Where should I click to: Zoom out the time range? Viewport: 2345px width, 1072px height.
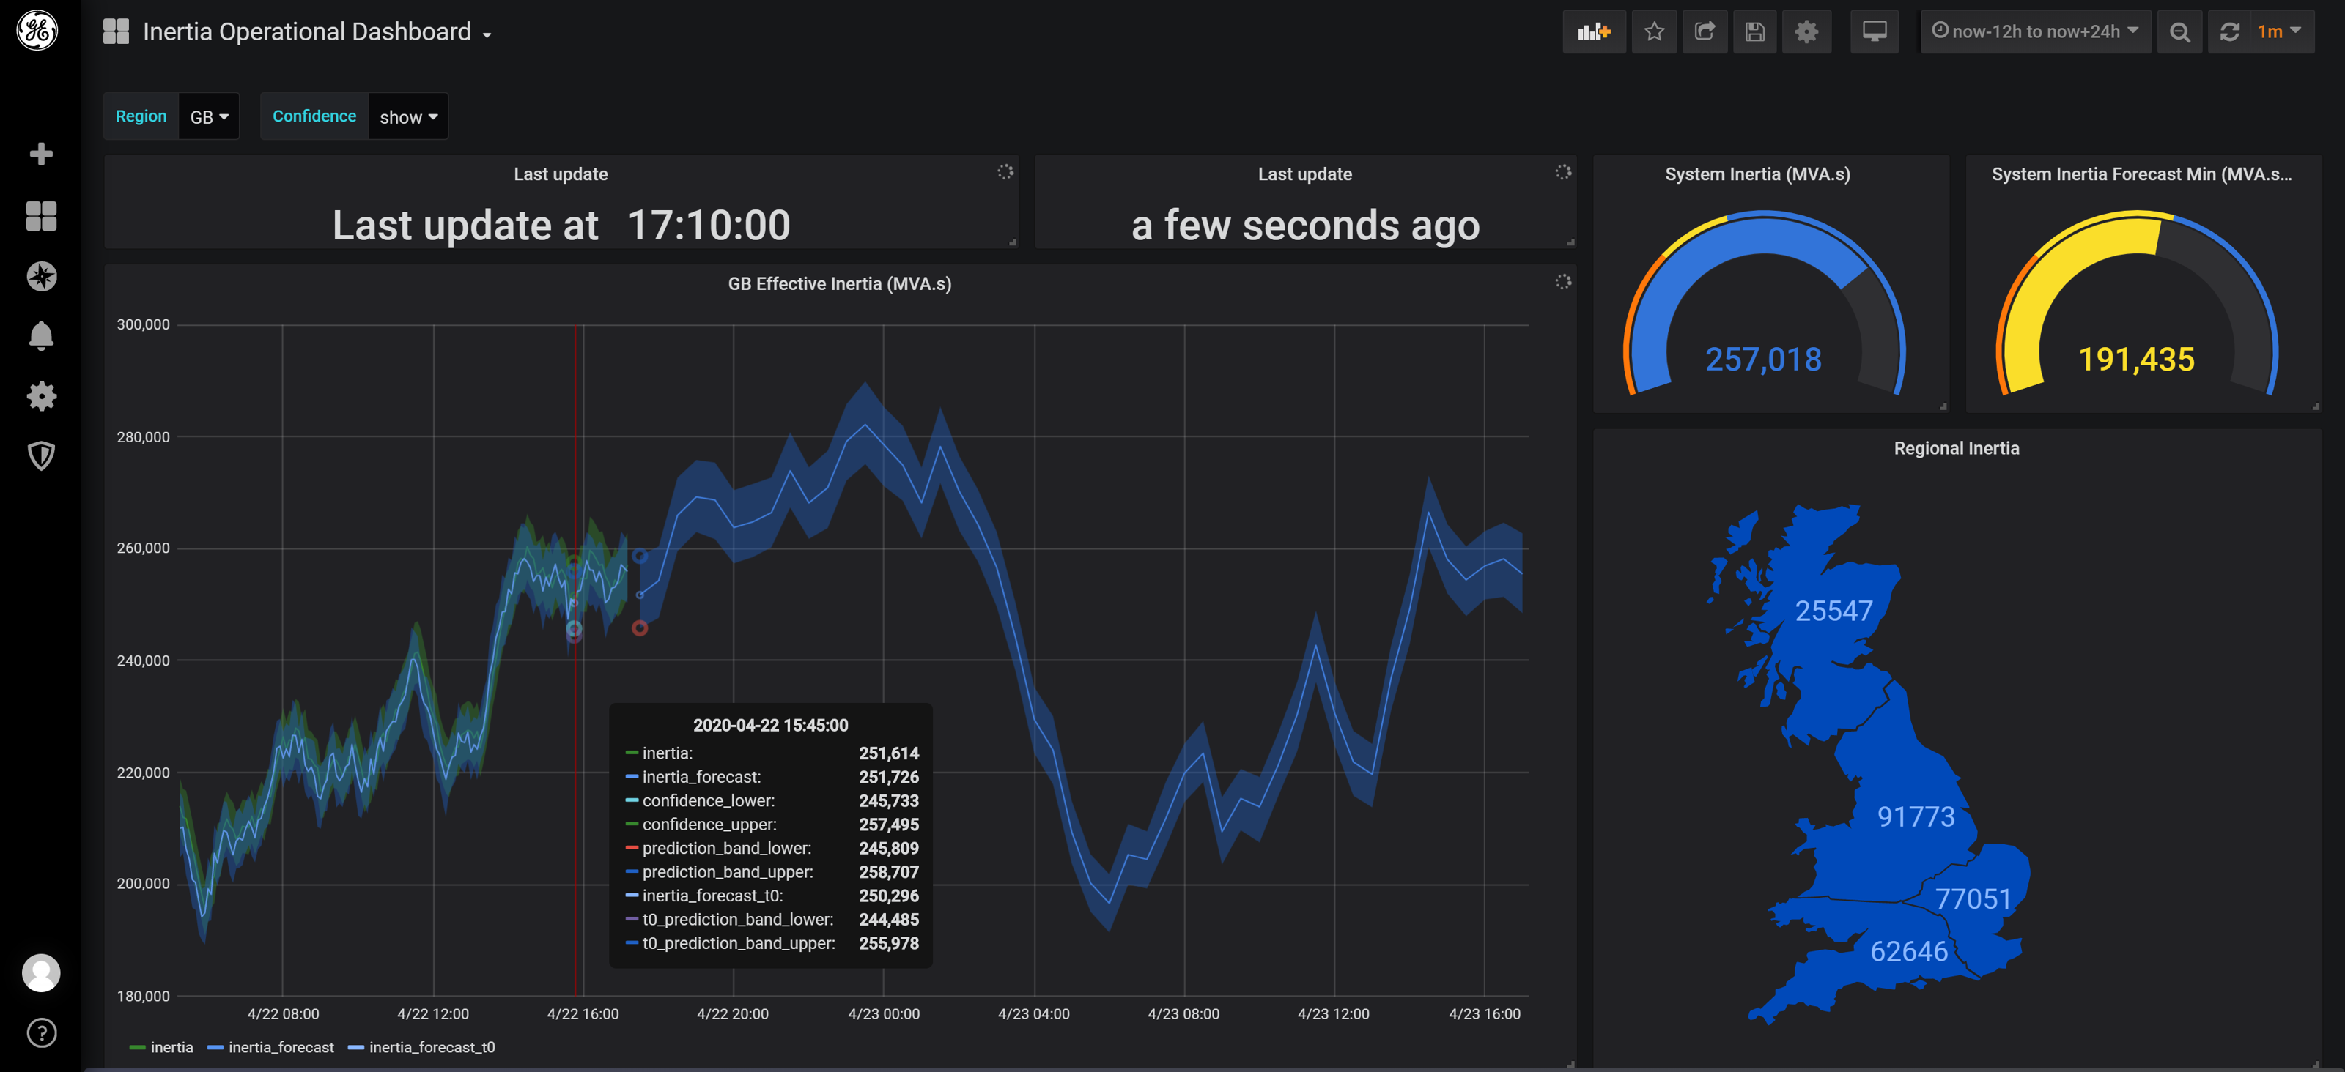[x=2179, y=31]
